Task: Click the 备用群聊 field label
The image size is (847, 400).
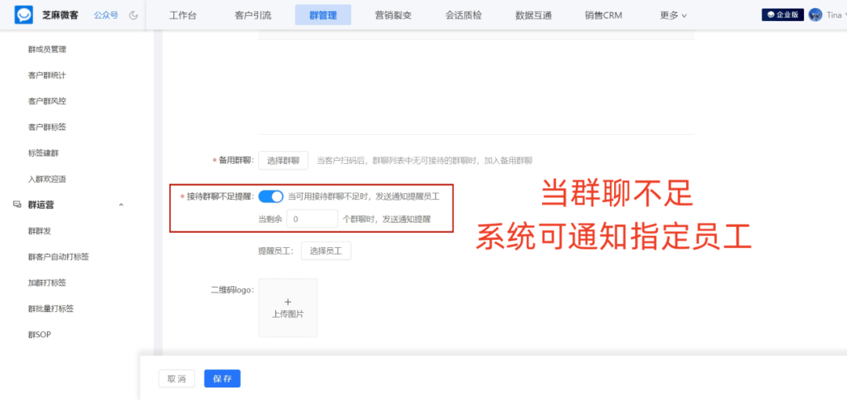Action: tap(235, 161)
